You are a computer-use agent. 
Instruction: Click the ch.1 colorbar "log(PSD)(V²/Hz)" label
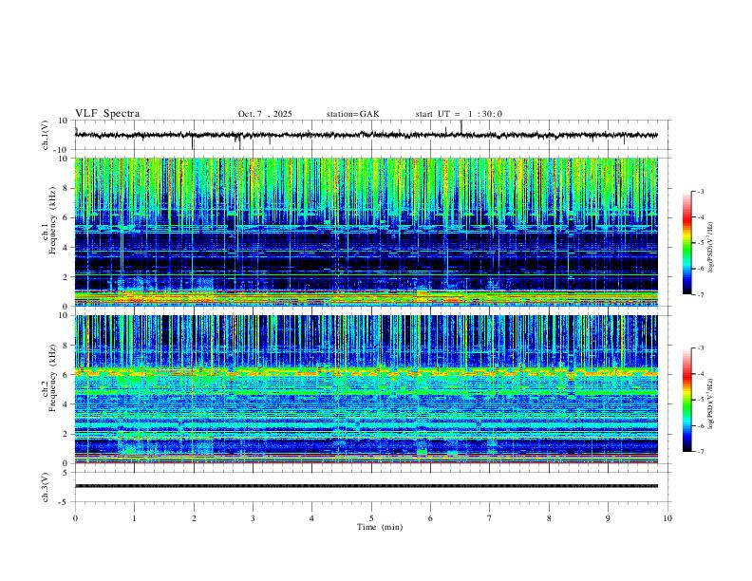[710, 248]
